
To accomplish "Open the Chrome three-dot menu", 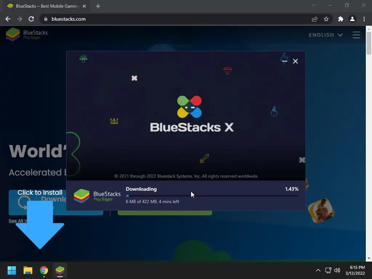I will 364,19.
